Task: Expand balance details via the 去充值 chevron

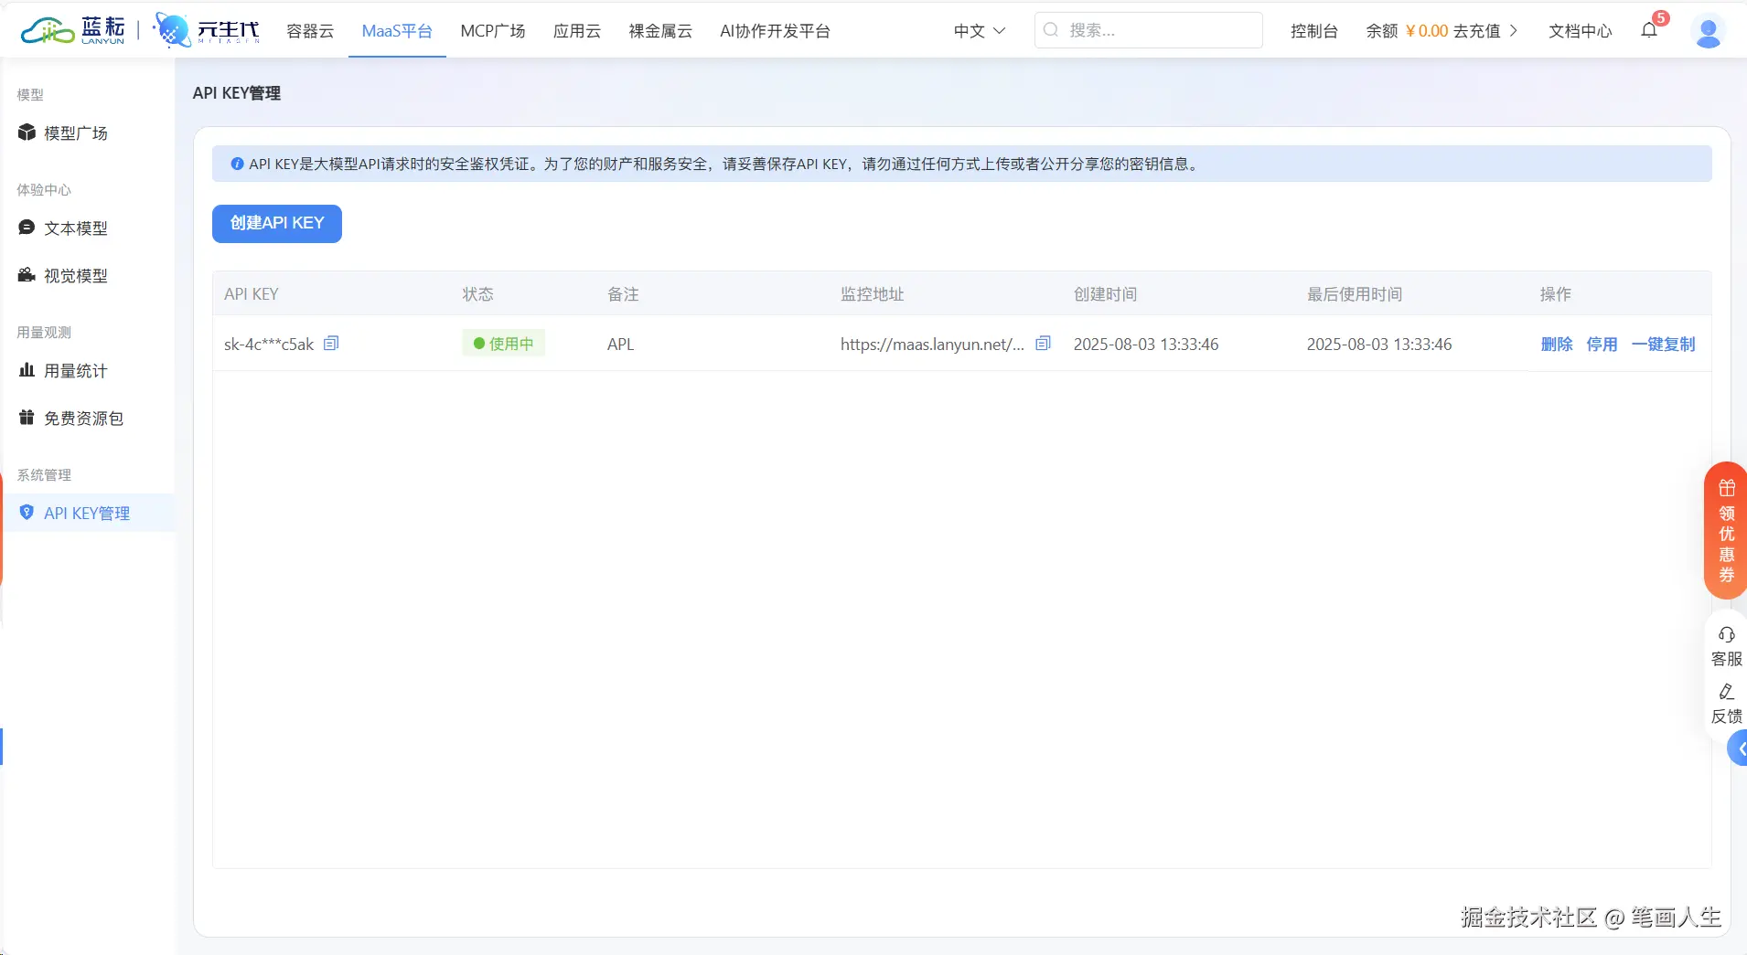Action: tap(1516, 30)
